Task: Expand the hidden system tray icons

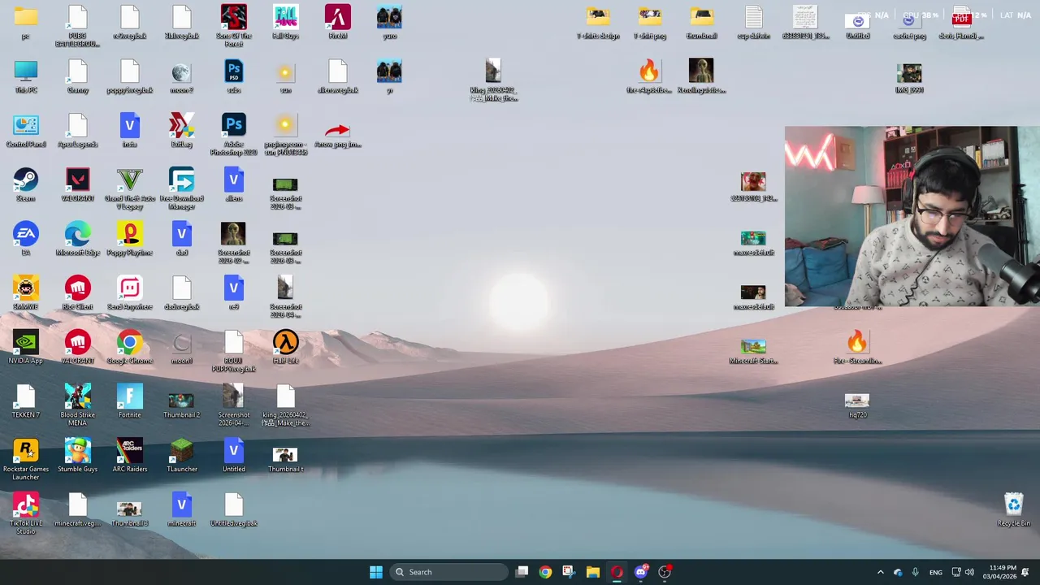Action: [881, 572]
